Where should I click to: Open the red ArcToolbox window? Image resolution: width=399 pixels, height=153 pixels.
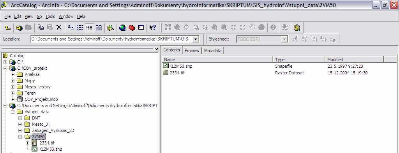pyautogui.click(x=132, y=28)
